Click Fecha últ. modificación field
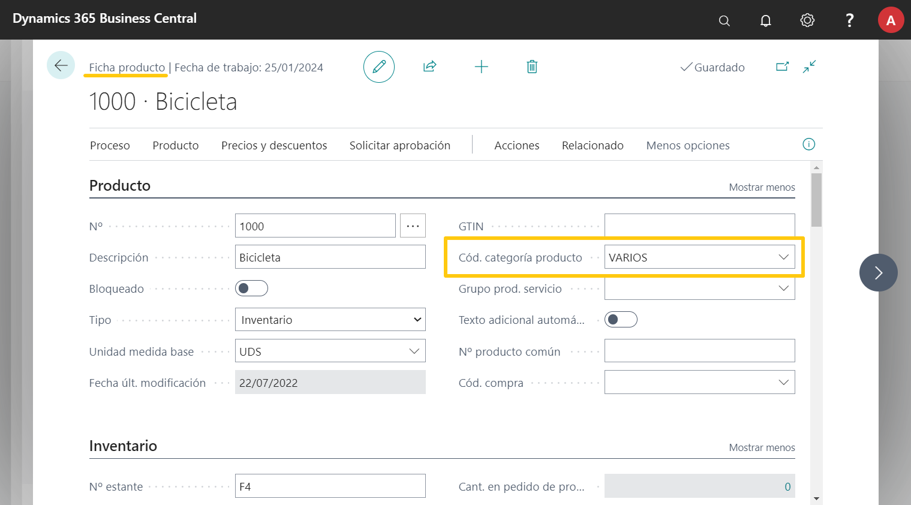Image resolution: width=911 pixels, height=505 pixels. pyautogui.click(x=330, y=382)
